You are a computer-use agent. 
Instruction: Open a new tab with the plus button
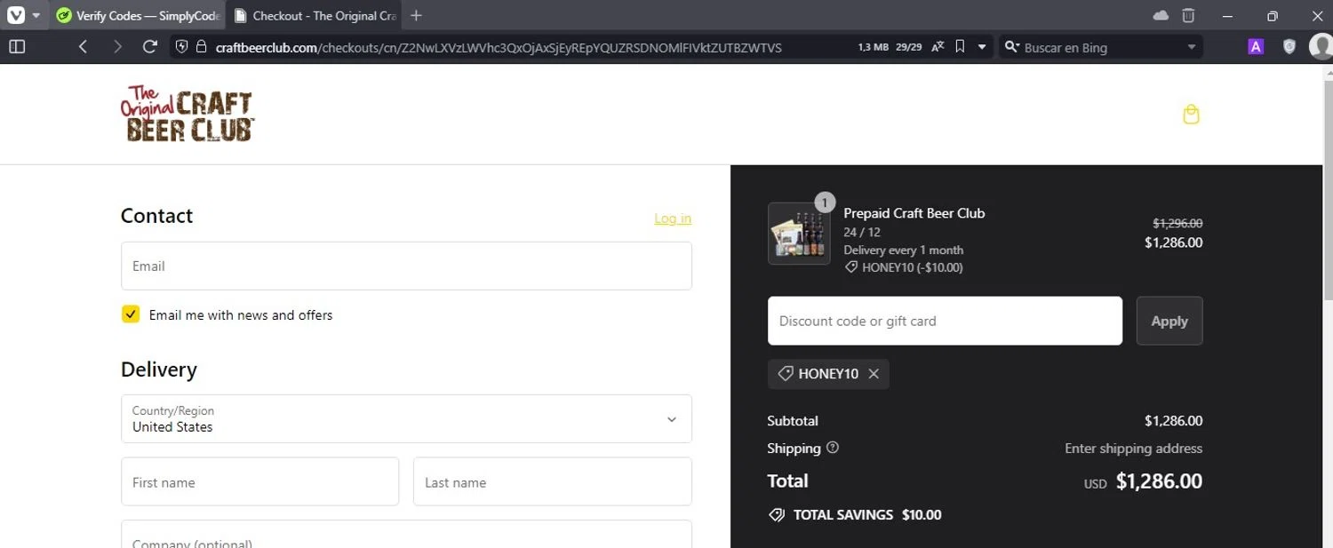[416, 16]
